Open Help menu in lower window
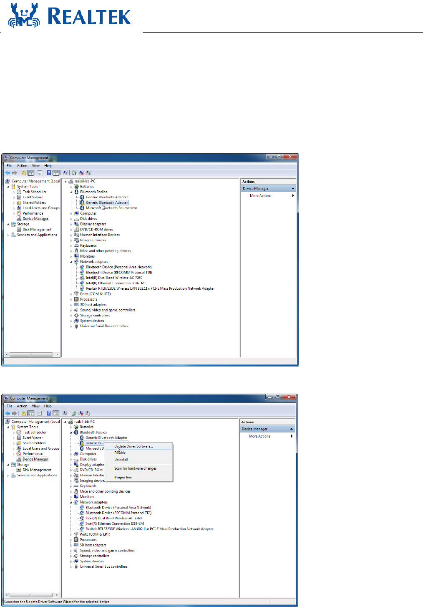 [x=48, y=406]
